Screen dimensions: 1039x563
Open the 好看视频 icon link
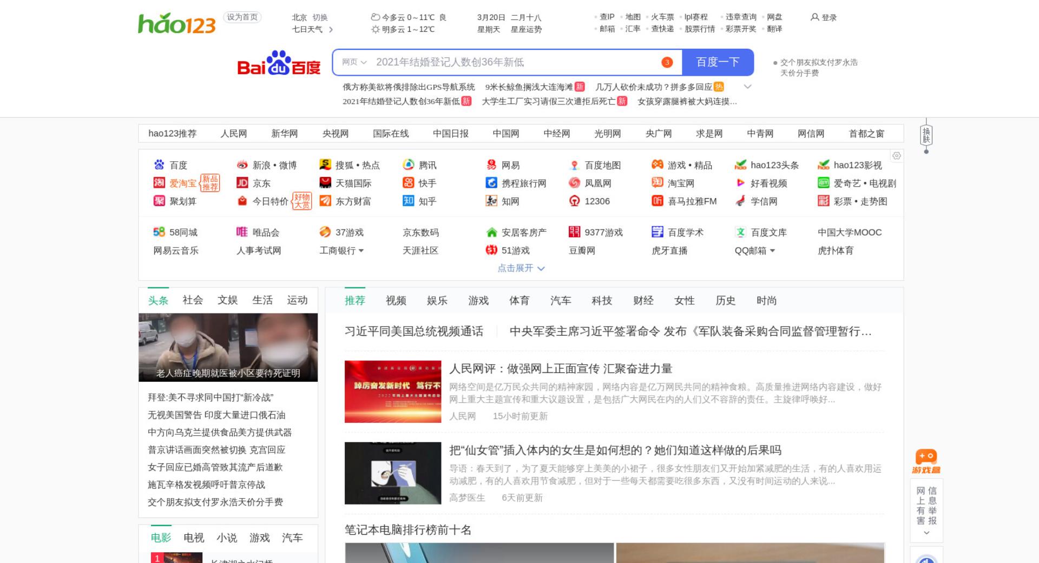pos(740,183)
